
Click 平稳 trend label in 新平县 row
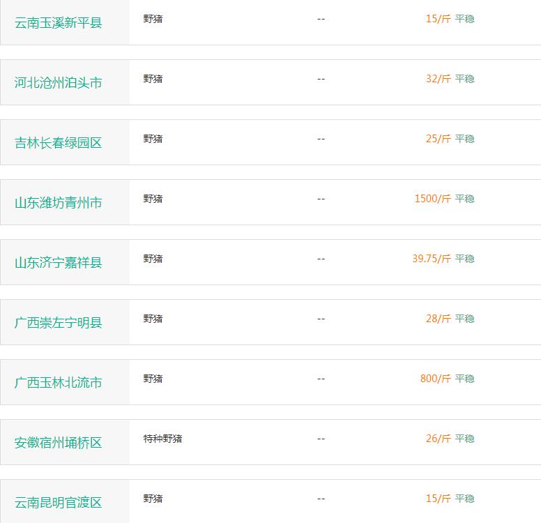[464, 19]
